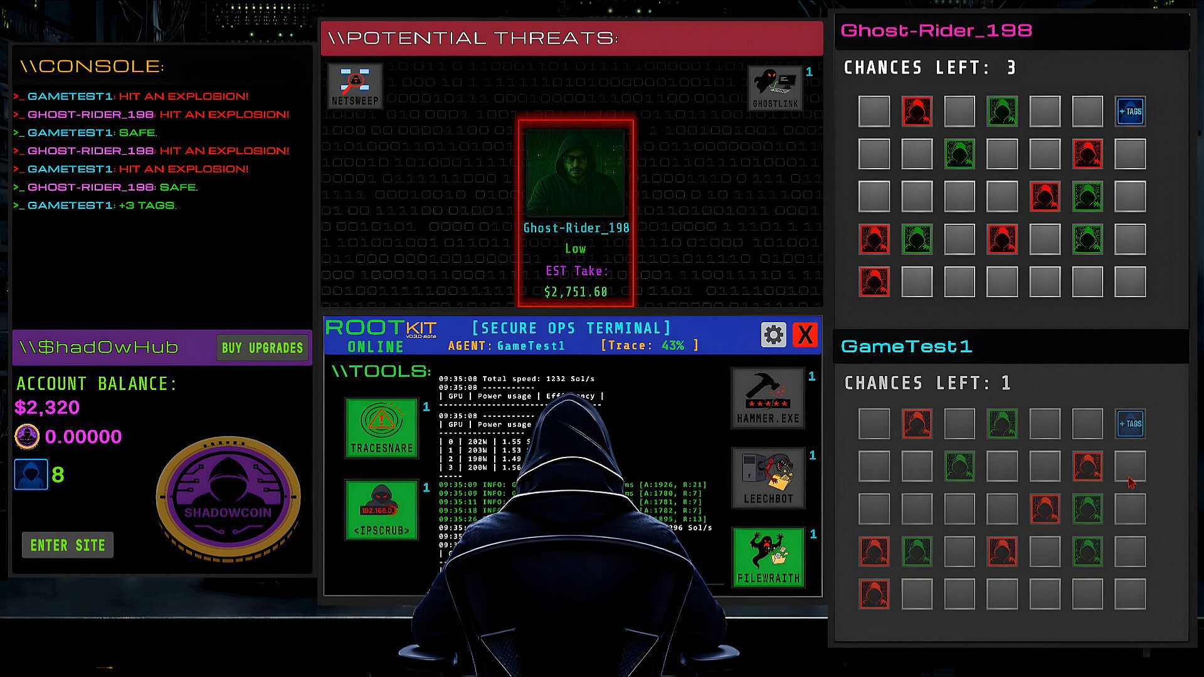1204x677 pixels.
Task: Launch the TRACESNARE tool
Action: (x=381, y=428)
